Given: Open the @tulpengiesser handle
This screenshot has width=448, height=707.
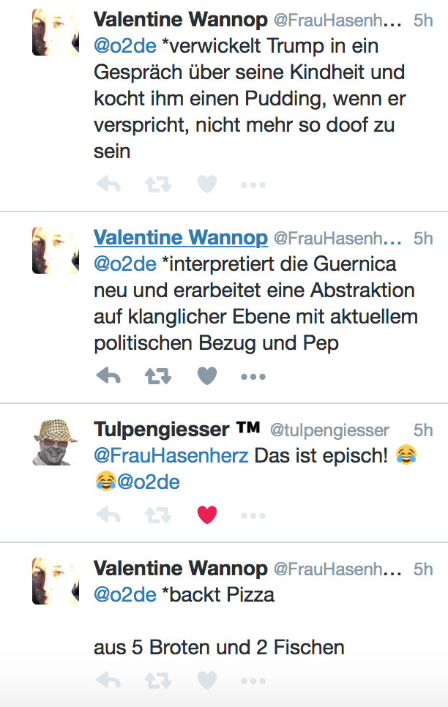Looking at the screenshot, I should (329, 430).
